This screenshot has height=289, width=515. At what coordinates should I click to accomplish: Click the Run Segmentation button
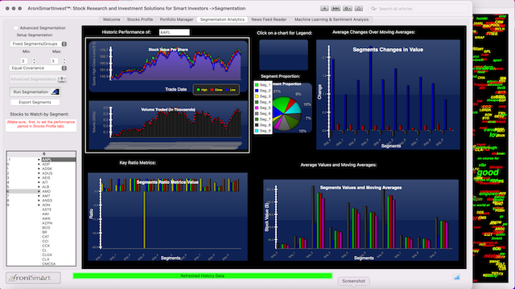tap(35, 92)
